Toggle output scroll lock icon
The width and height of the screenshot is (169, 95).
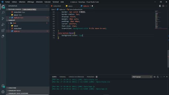coord(158,77)
